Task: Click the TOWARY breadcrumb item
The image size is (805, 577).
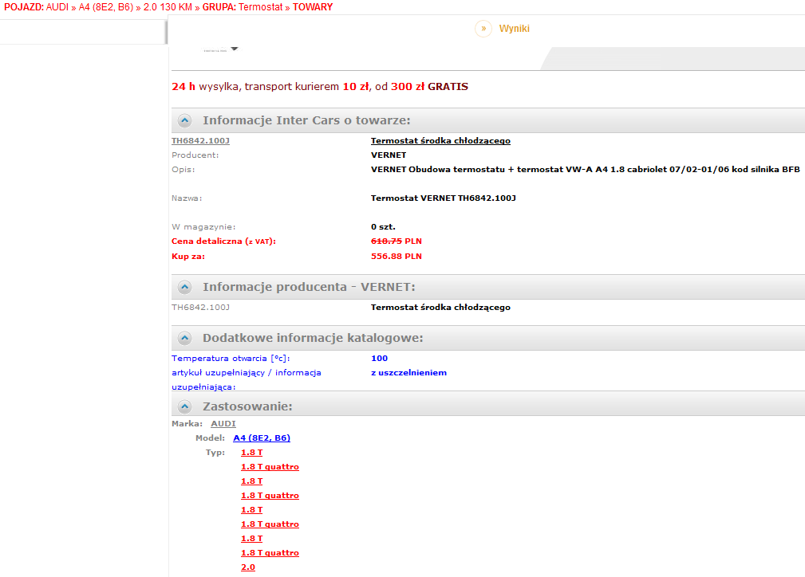Action: [313, 7]
